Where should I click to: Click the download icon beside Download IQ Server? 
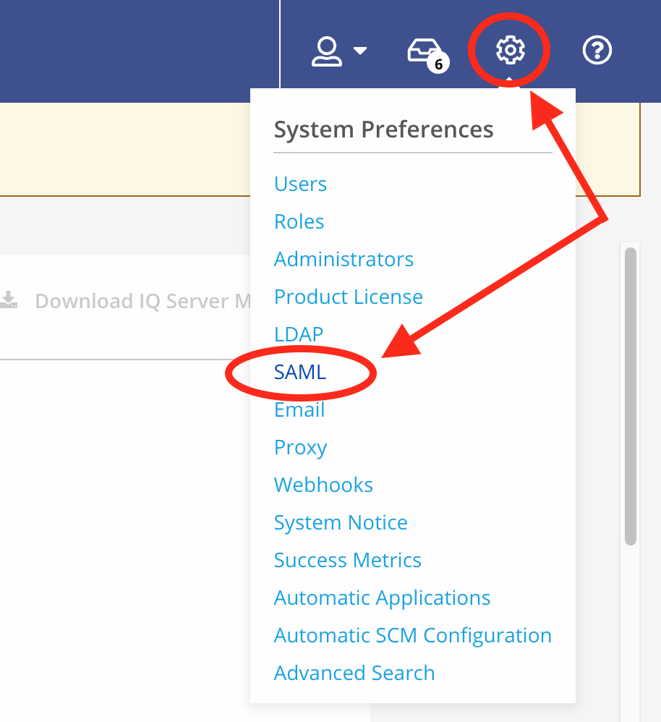9,300
